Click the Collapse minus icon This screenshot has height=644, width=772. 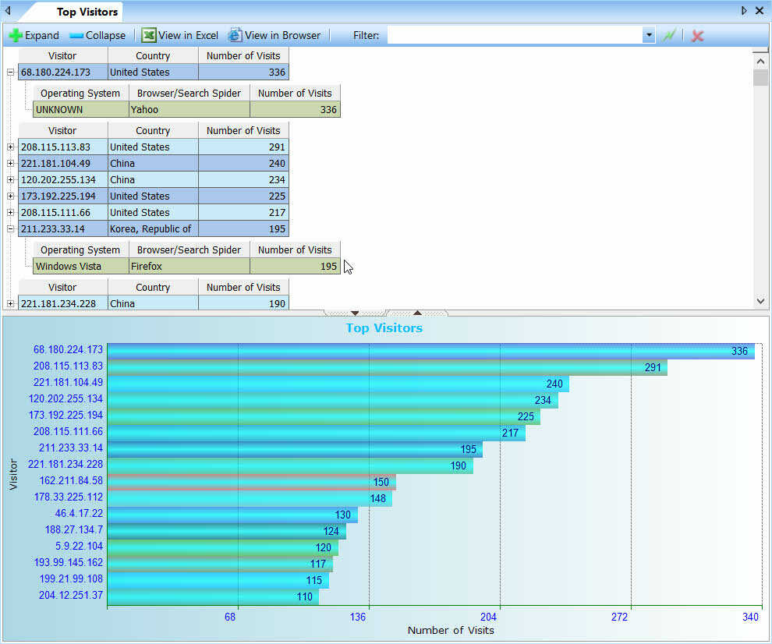point(77,35)
